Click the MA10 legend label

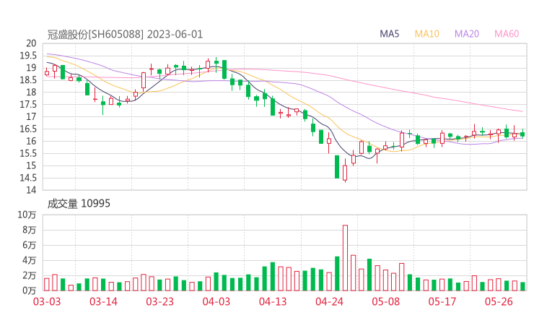(426, 34)
